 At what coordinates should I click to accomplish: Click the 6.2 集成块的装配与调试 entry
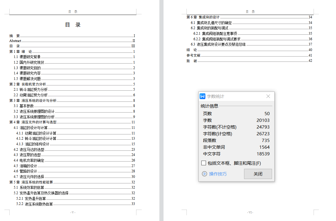click(x=252, y=28)
